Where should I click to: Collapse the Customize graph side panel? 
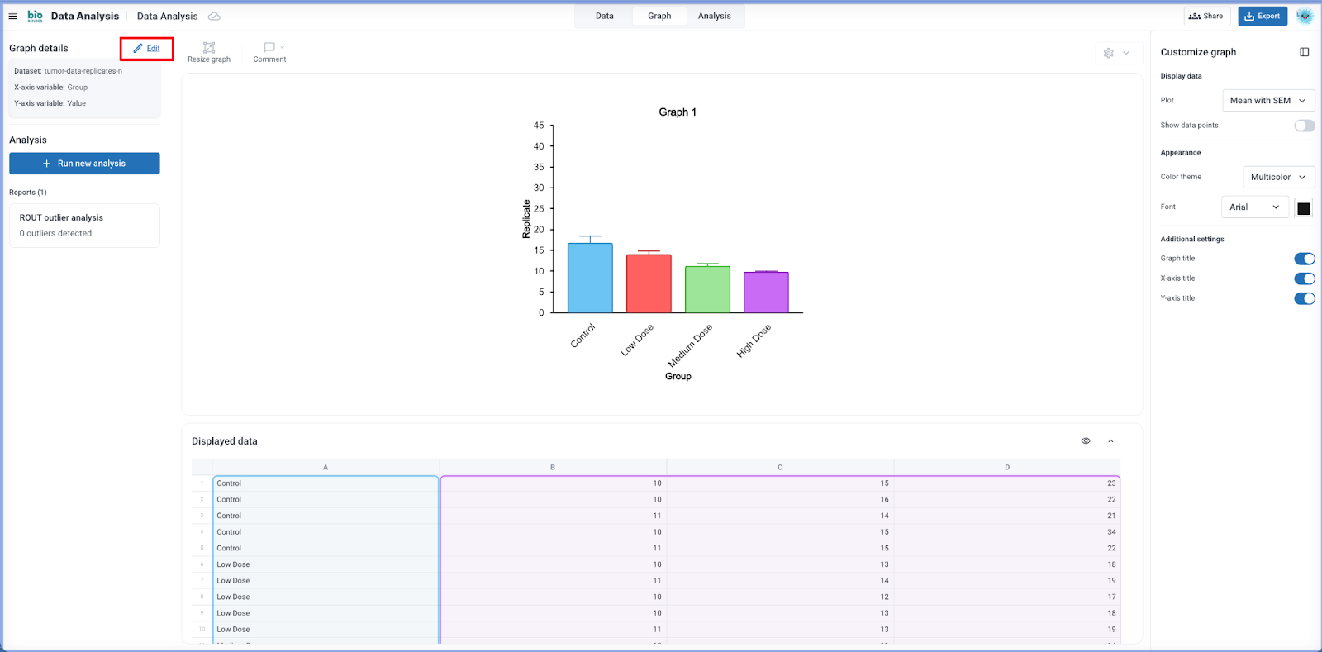coord(1304,52)
